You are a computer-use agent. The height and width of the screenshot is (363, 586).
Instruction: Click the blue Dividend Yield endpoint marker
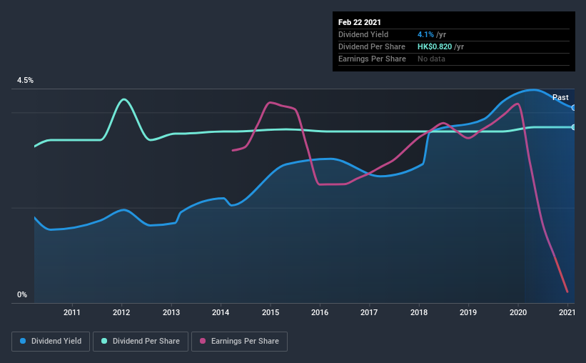click(573, 108)
